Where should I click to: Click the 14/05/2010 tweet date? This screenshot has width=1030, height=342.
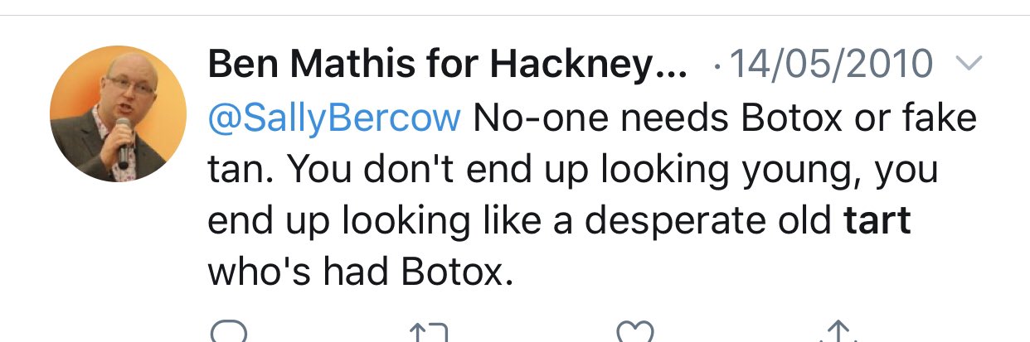click(829, 65)
